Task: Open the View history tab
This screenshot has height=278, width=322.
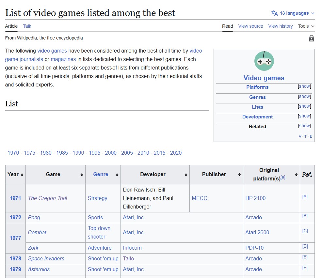Action: (x=280, y=26)
